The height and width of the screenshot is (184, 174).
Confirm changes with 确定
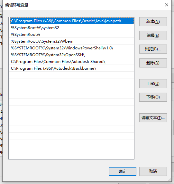point(123,171)
